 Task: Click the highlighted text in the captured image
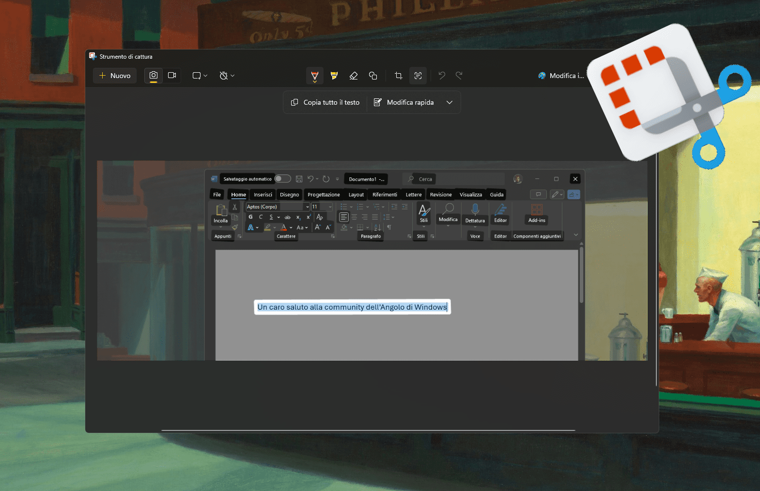pos(352,307)
